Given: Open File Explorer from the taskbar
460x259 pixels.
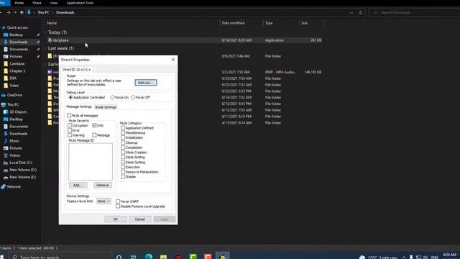Looking at the screenshot, I should point(163,257).
